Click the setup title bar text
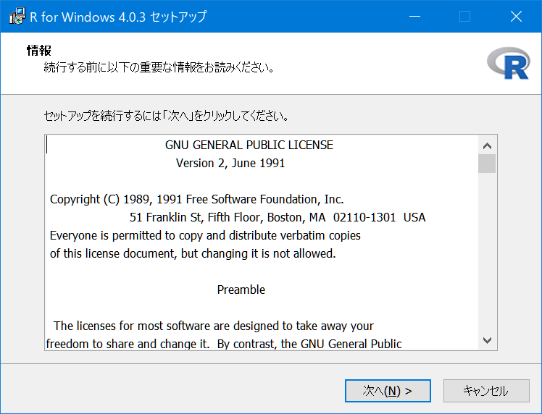The image size is (542, 414). (x=118, y=17)
